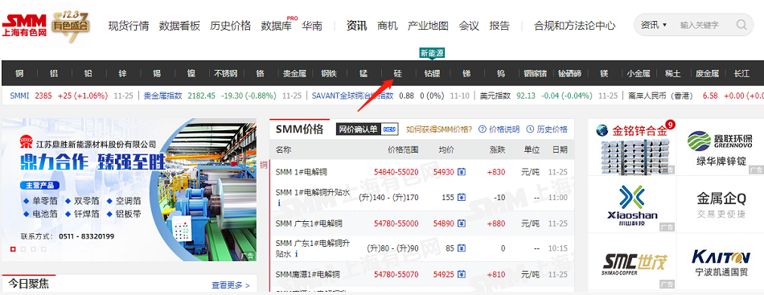
Task: Click the search magnifier icon
Action: (x=741, y=25)
